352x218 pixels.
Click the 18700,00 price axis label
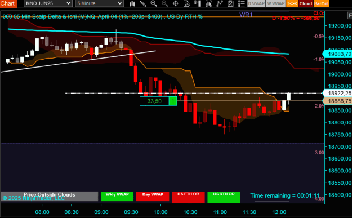(340, 146)
